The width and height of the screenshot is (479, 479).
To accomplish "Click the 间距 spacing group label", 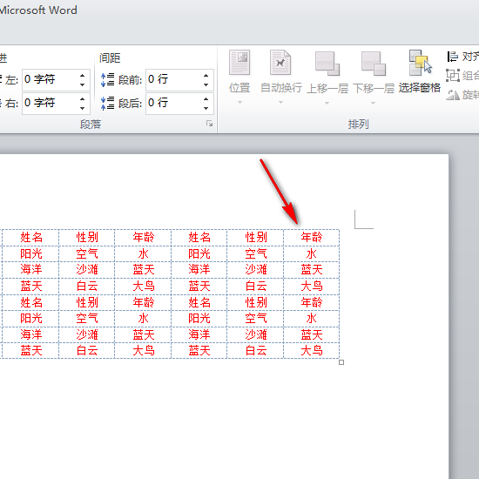I will 110,57.
